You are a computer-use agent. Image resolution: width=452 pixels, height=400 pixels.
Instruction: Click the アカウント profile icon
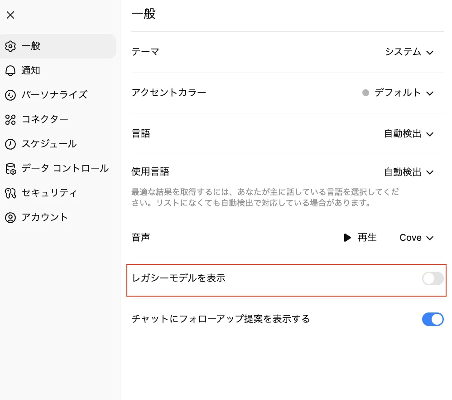point(10,218)
